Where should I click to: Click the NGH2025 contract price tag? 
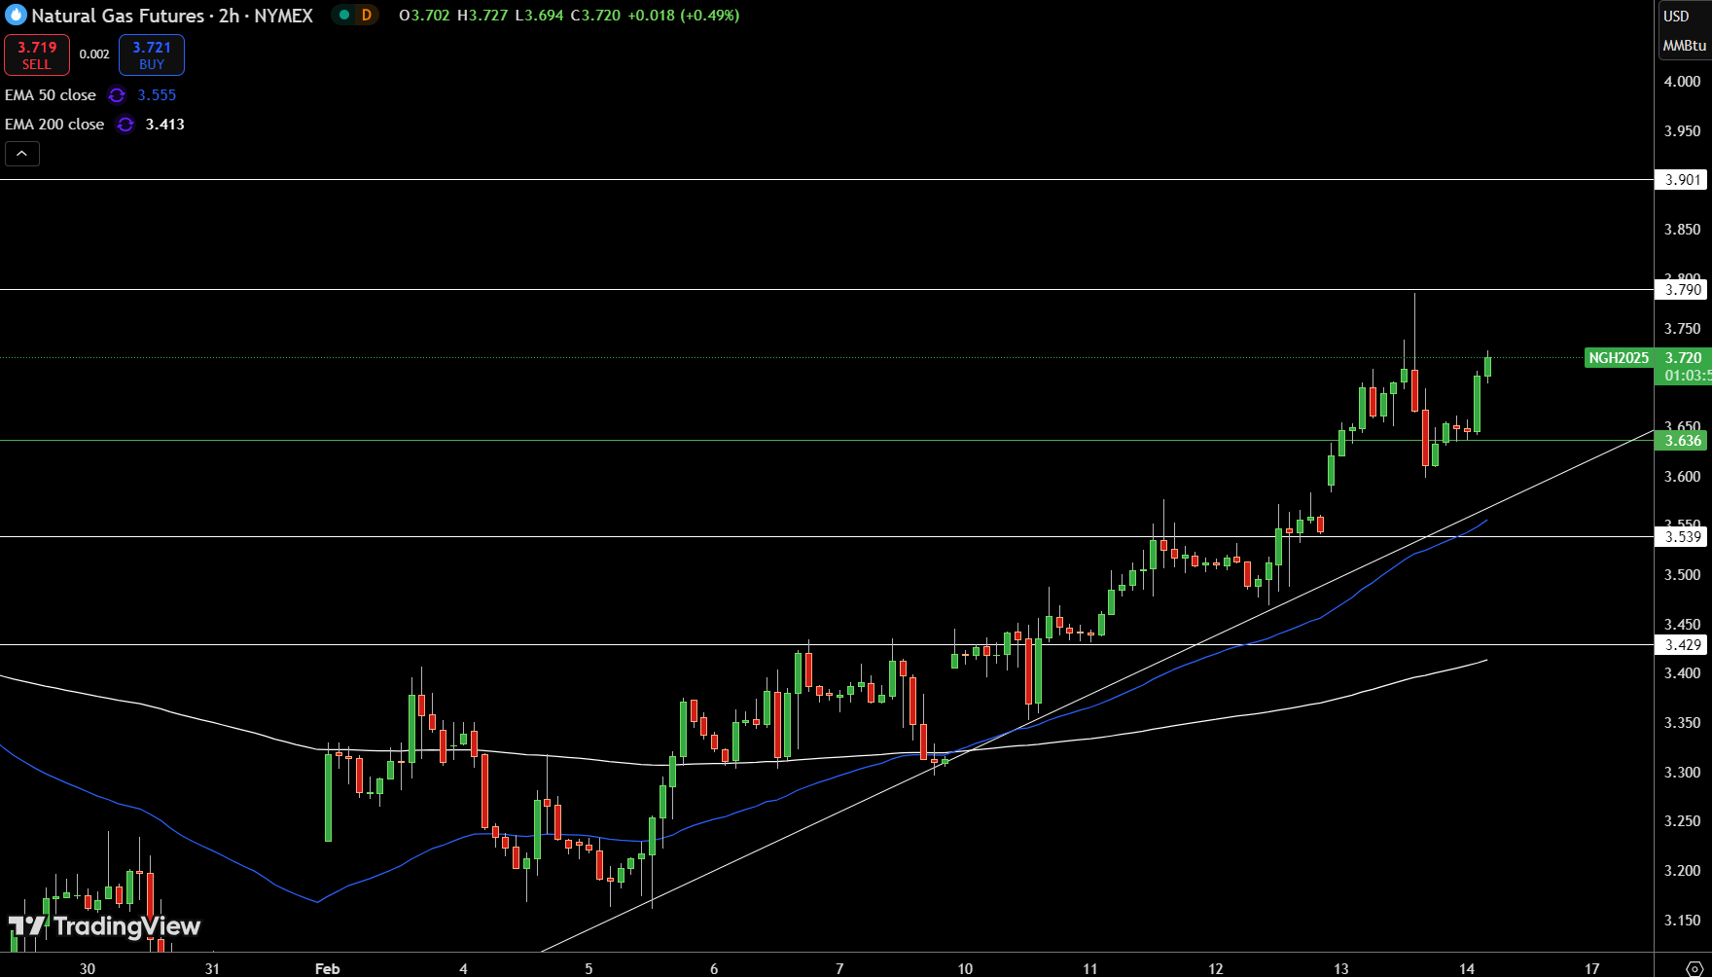1619,358
